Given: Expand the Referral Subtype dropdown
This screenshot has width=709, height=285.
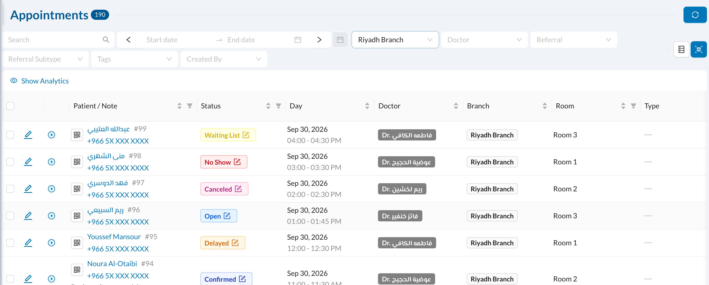Looking at the screenshot, I should click(45, 59).
